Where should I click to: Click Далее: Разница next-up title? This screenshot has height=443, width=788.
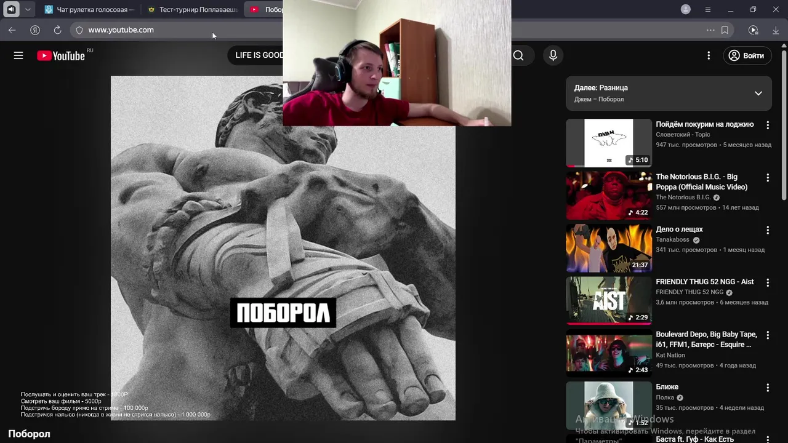601,88
